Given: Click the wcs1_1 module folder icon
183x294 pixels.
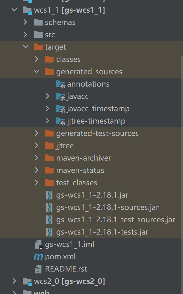Looking at the screenshot, I should click(27, 10).
